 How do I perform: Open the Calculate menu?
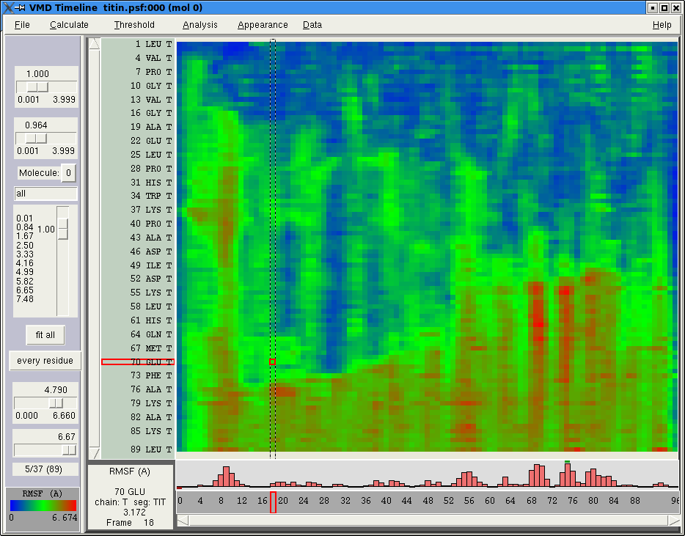coord(69,25)
